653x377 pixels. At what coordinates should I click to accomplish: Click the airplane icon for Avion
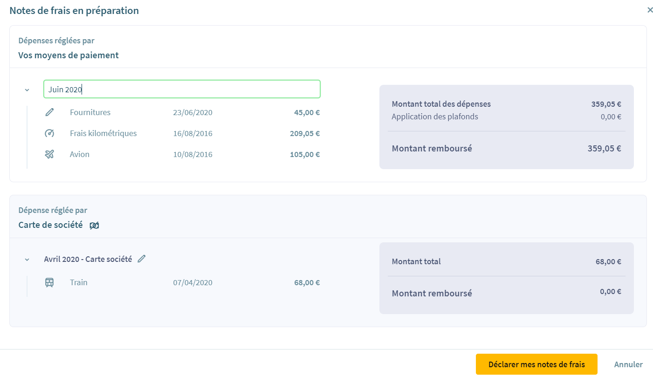(49, 154)
